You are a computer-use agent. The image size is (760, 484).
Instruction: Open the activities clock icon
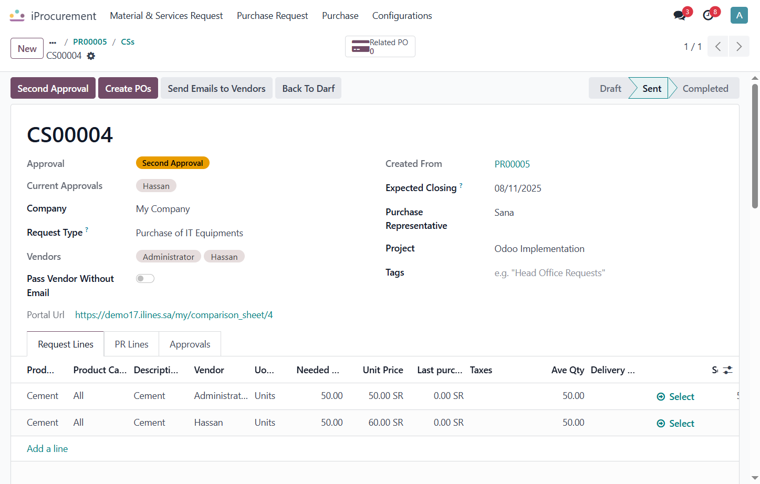pyautogui.click(x=708, y=15)
